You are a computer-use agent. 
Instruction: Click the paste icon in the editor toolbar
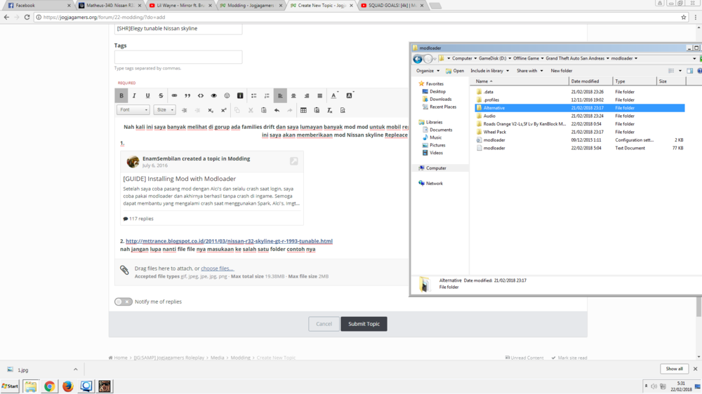[x=264, y=111]
